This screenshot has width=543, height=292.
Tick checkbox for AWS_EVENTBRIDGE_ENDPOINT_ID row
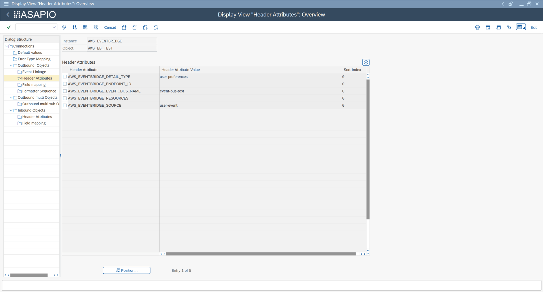(65, 84)
